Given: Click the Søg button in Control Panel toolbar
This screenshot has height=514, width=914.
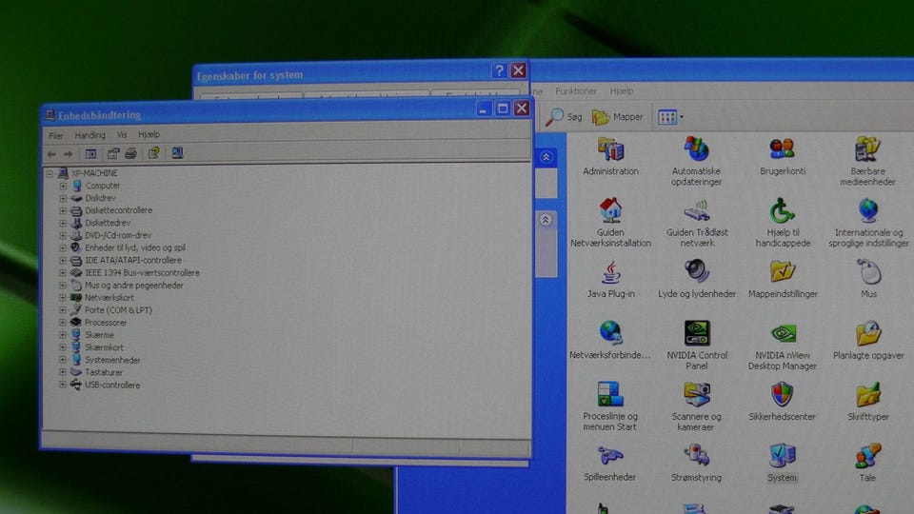Looking at the screenshot, I should pyautogui.click(x=564, y=117).
